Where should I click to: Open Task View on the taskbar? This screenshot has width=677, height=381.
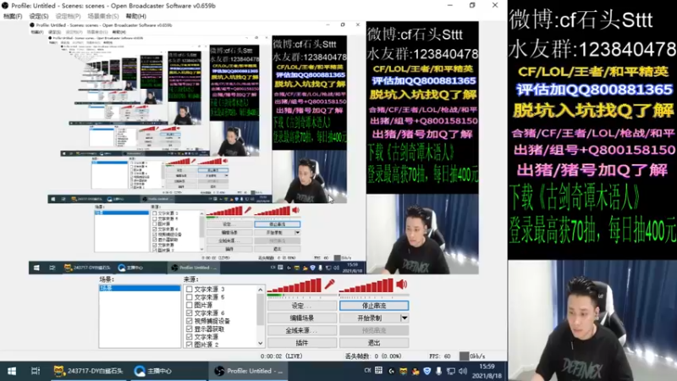[x=36, y=371]
